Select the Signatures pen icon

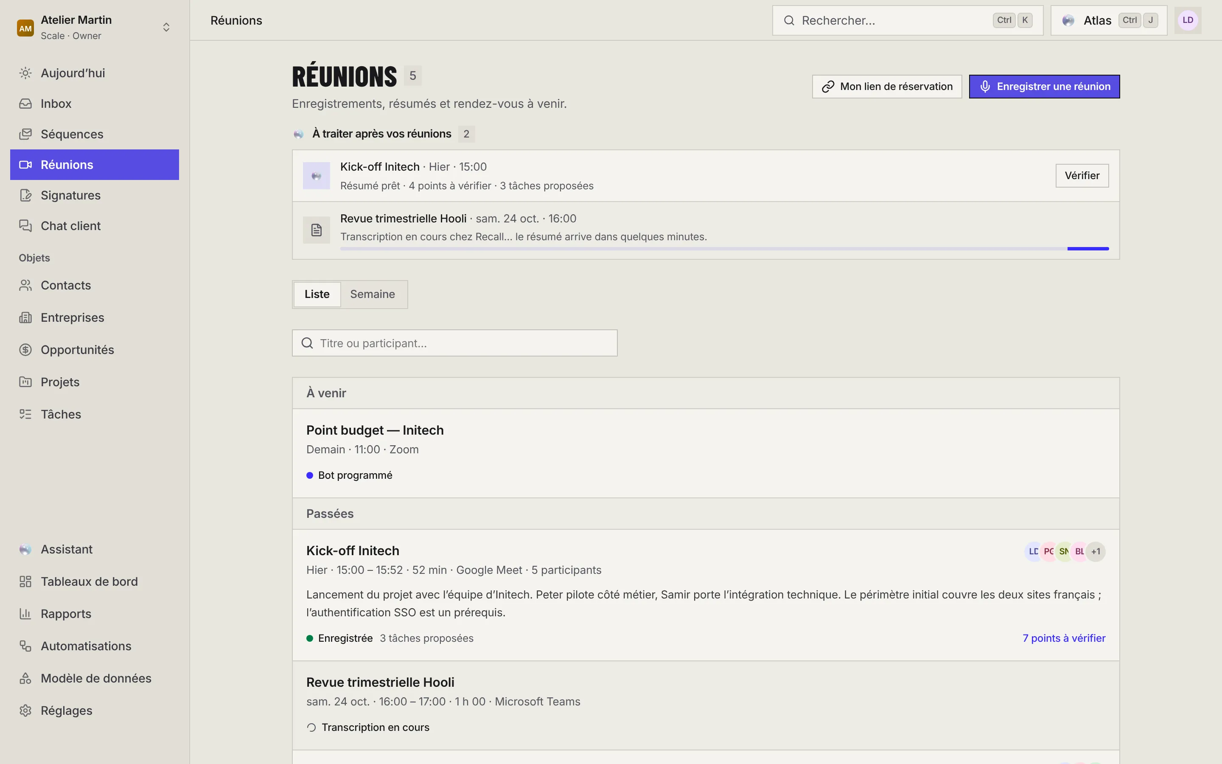point(25,196)
